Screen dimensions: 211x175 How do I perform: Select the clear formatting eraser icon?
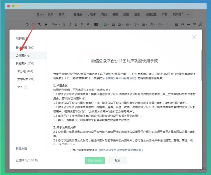(40, 24)
